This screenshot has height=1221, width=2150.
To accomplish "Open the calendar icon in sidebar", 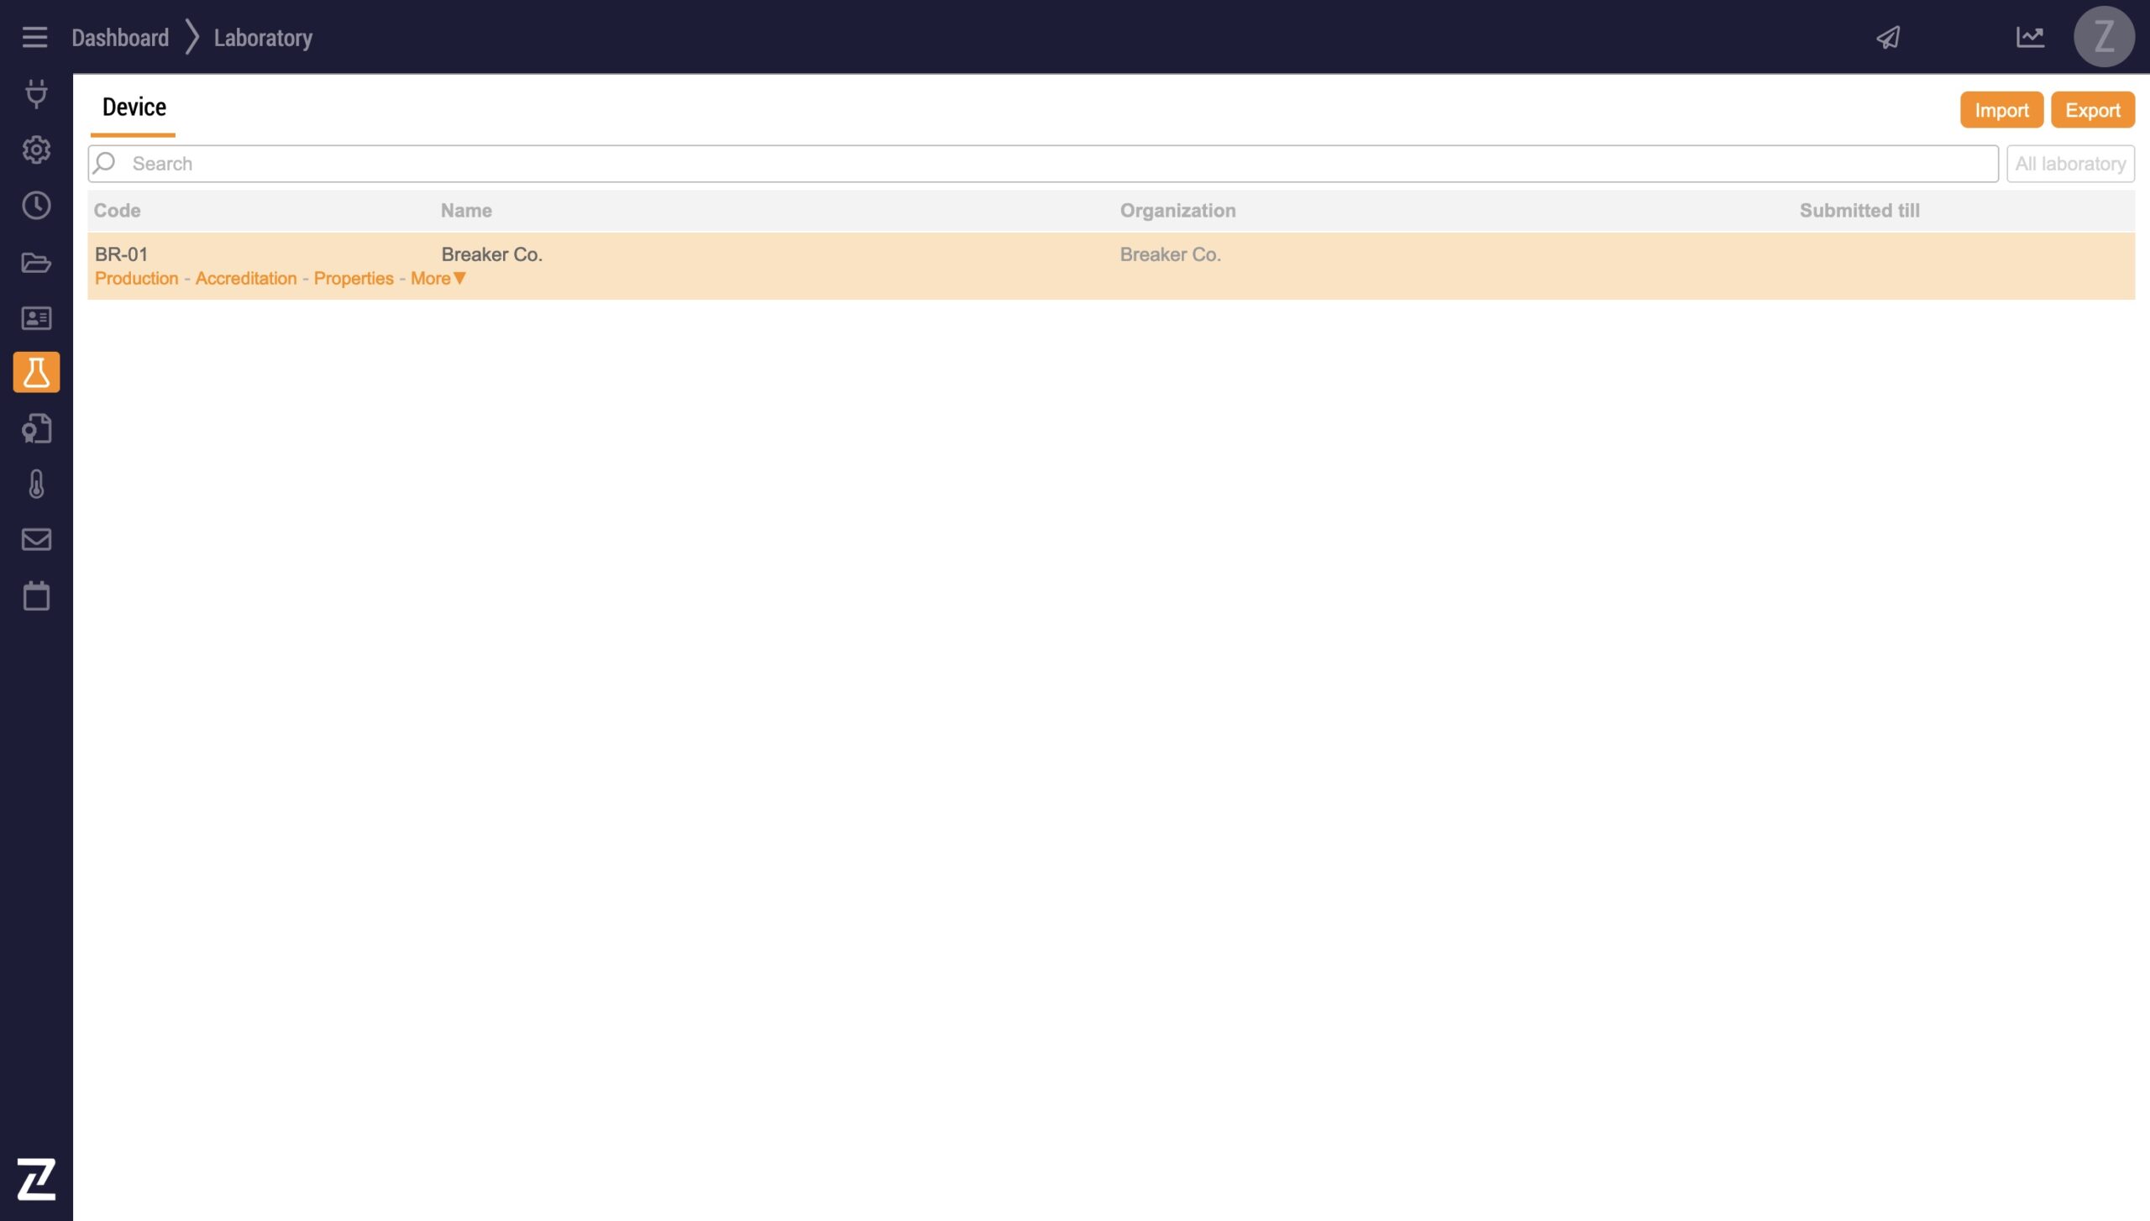I will 36,596.
